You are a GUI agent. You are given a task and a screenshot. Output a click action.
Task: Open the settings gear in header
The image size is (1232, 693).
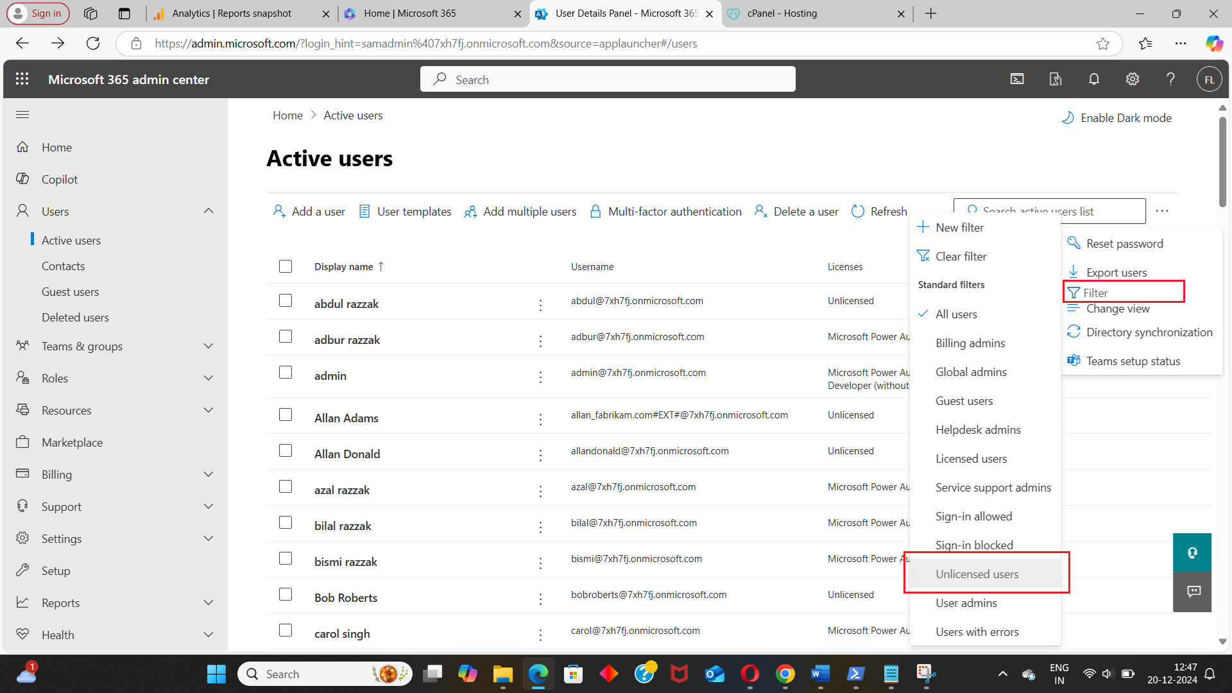[x=1133, y=79]
